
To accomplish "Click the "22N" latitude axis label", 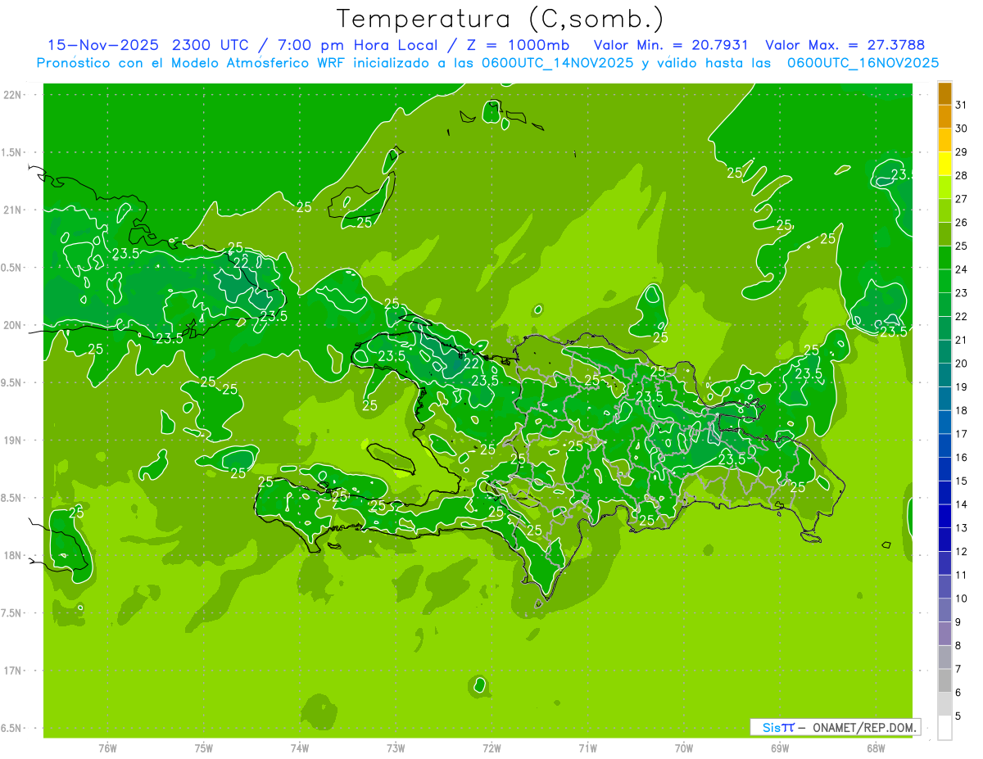I will 13,95.
